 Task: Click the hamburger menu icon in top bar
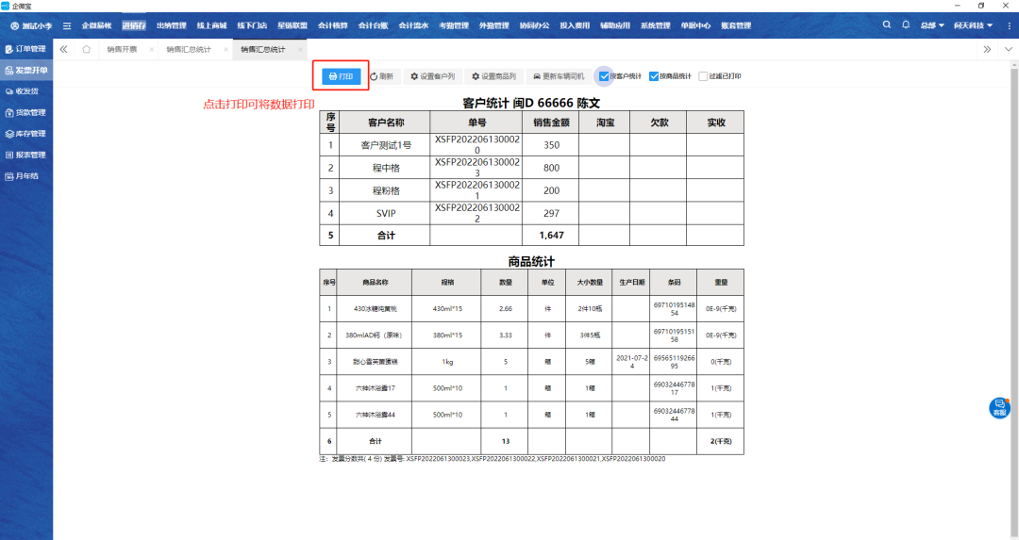67,25
